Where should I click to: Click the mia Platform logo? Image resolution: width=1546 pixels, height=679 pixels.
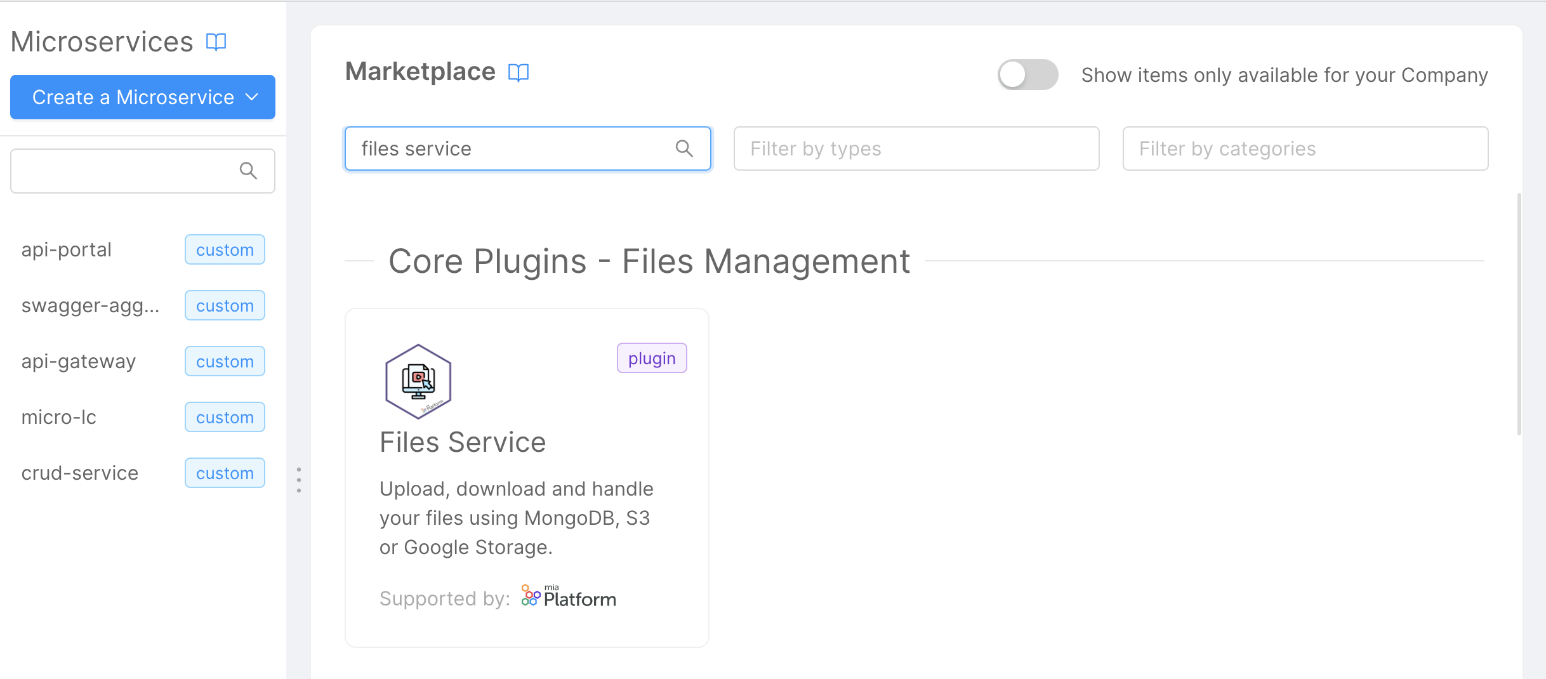pos(569,597)
